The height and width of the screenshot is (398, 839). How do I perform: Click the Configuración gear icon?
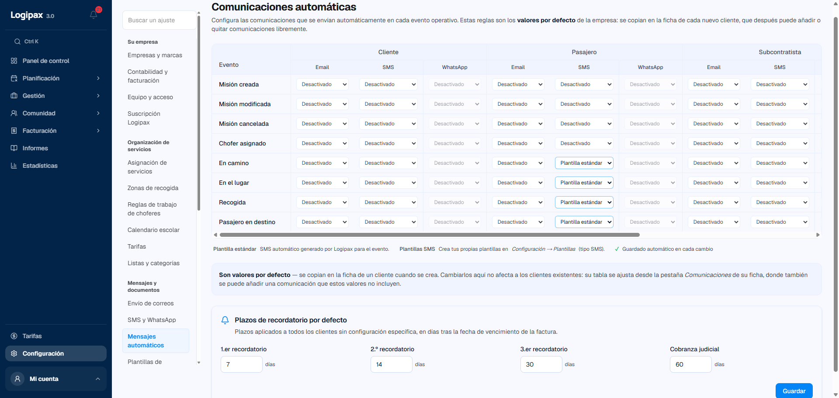coord(14,353)
